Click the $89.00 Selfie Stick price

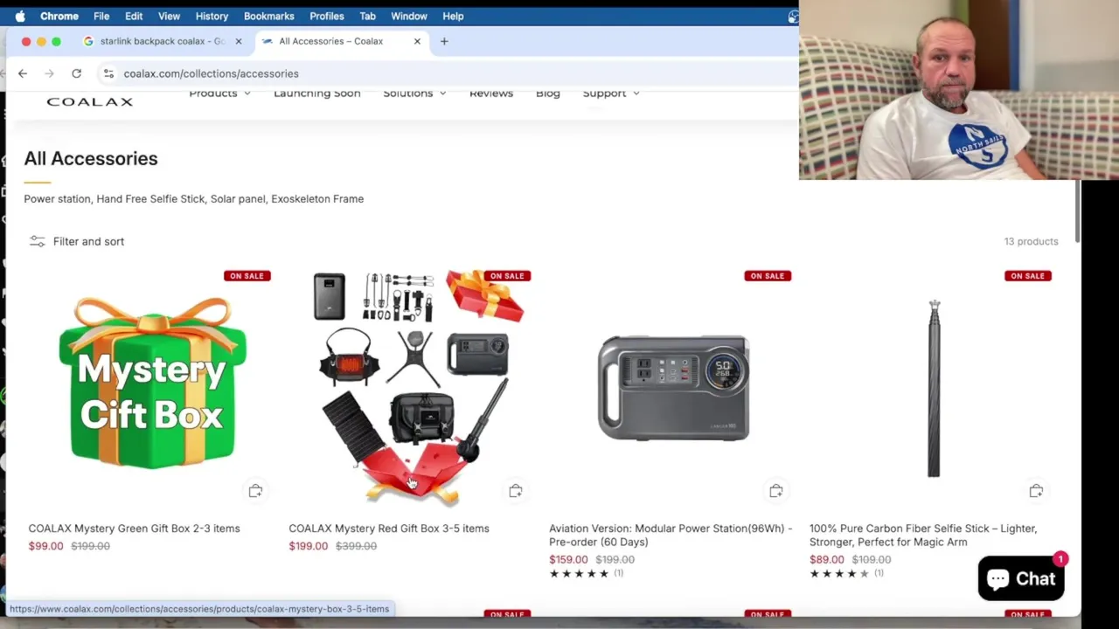pyautogui.click(x=827, y=560)
